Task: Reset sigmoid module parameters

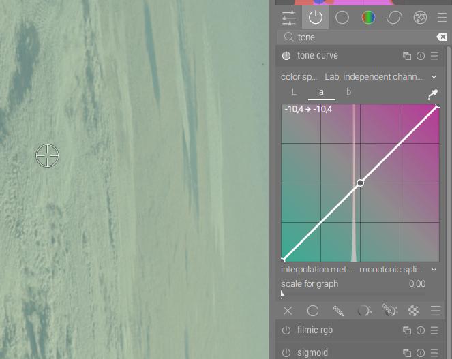Action: click(x=421, y=353)
